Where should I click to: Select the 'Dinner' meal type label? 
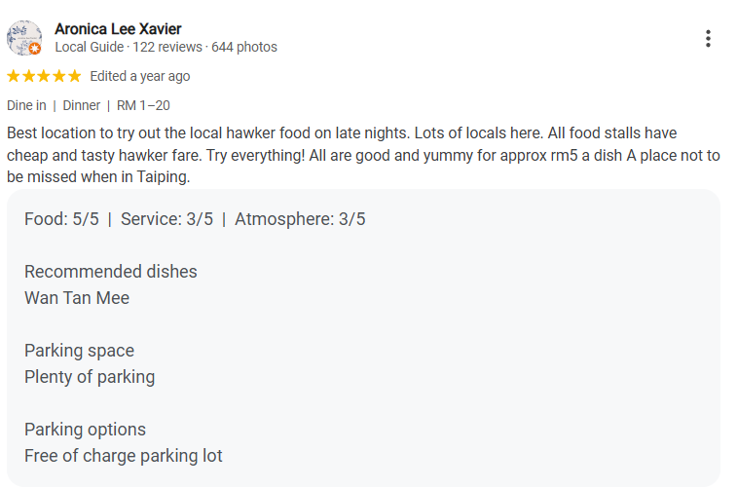click(82, 105)
